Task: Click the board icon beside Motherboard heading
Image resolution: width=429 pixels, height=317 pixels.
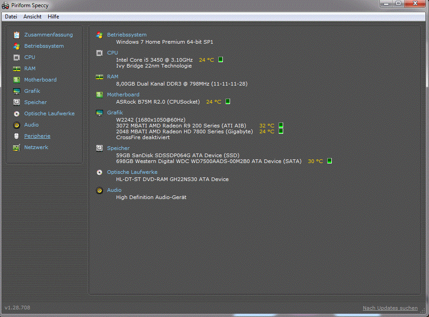Action: [99, 95]
